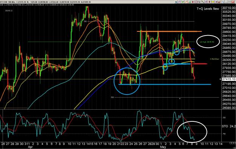Click the dark red down-arrow toolbar icon
Viewport: 236px width, 149px height.
pos(209,2)
